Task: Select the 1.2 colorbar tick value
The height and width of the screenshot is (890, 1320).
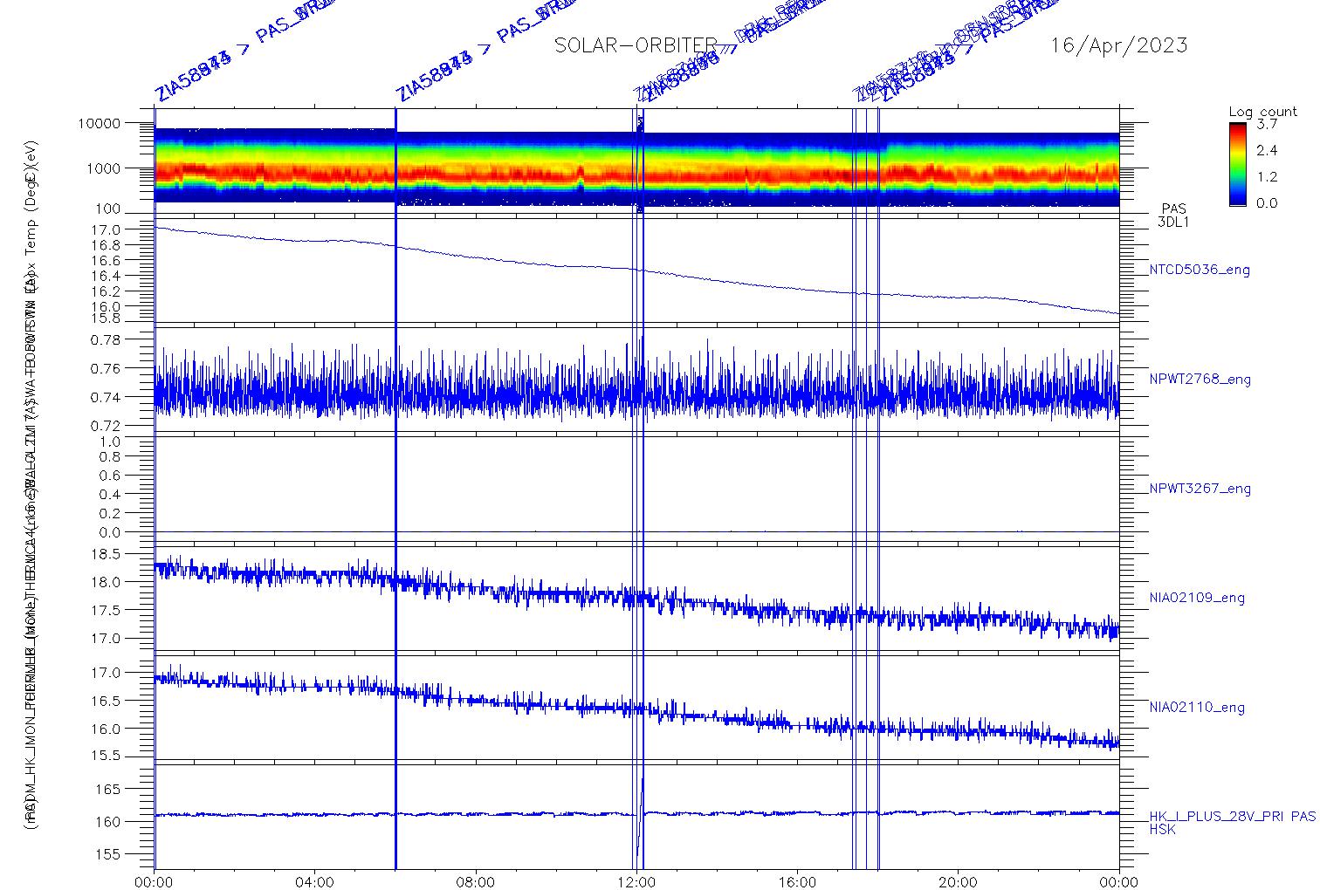Action: [x=1266, y=176]
